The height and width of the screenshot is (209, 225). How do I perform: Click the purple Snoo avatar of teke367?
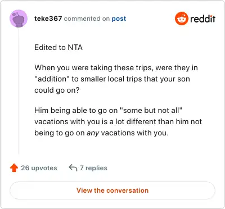pos(19,19)
